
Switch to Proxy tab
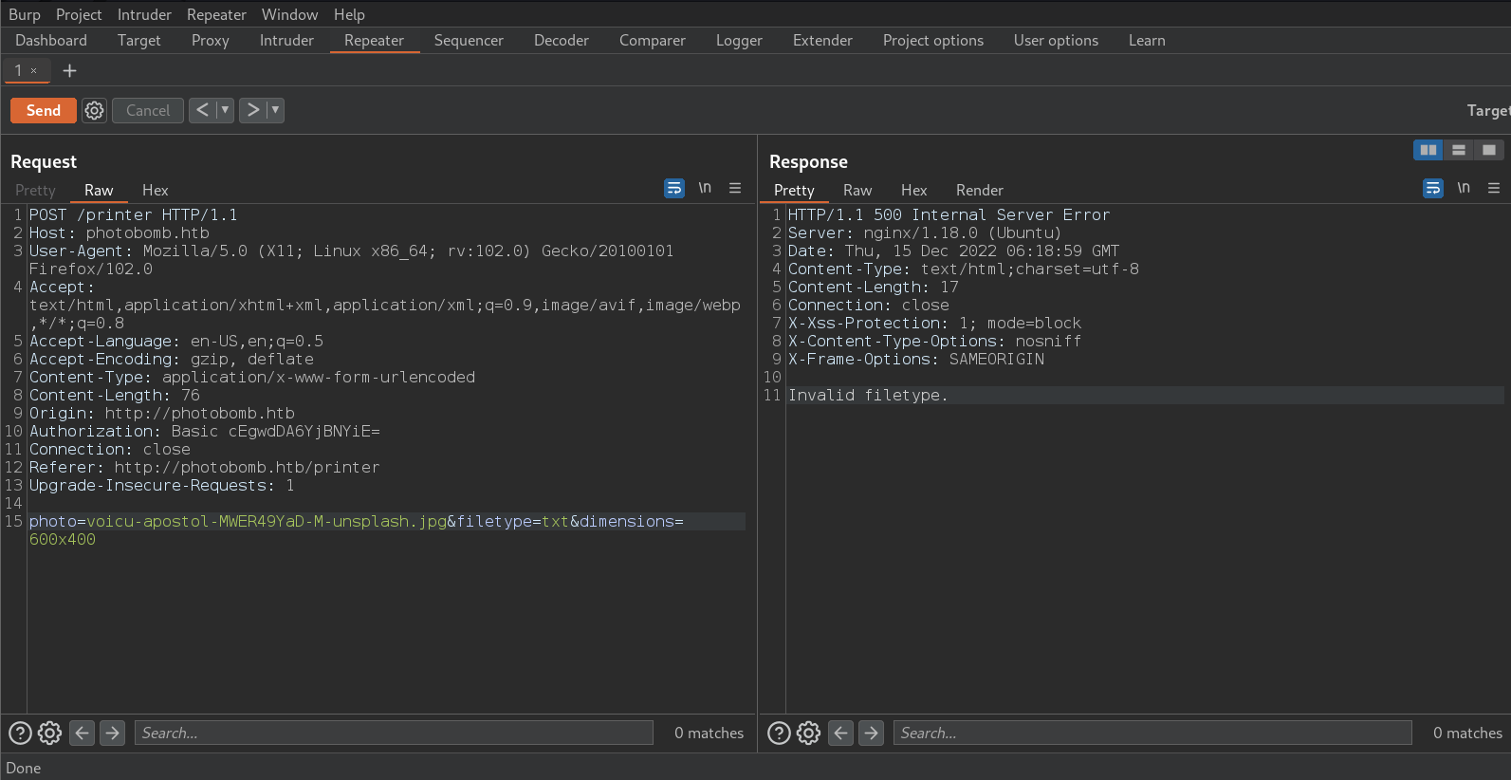[211, 40]
